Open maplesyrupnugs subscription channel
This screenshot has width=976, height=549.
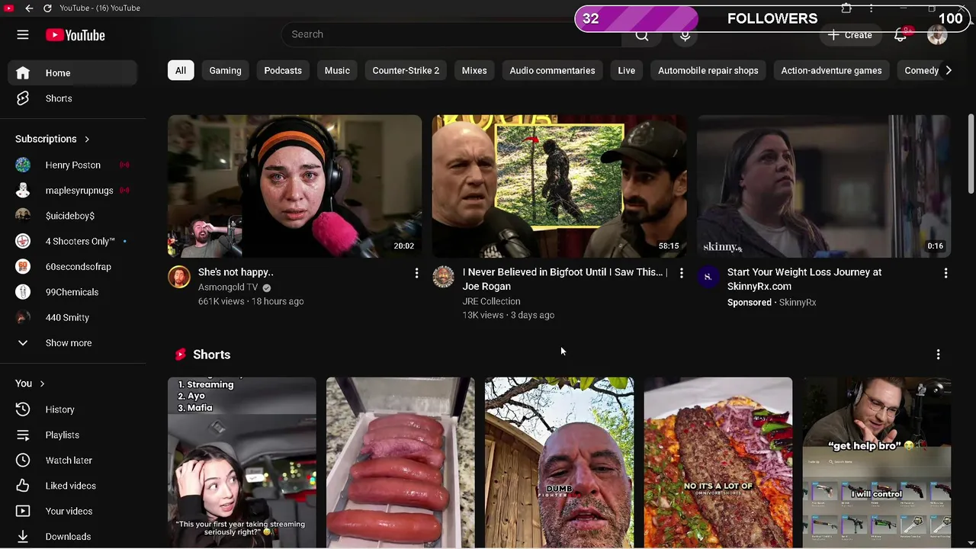pyautogui.click(x=73, y=191)
